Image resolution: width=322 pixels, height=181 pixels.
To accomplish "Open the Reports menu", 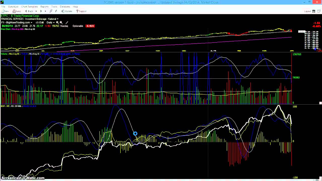I will click(x=45, y=7).
